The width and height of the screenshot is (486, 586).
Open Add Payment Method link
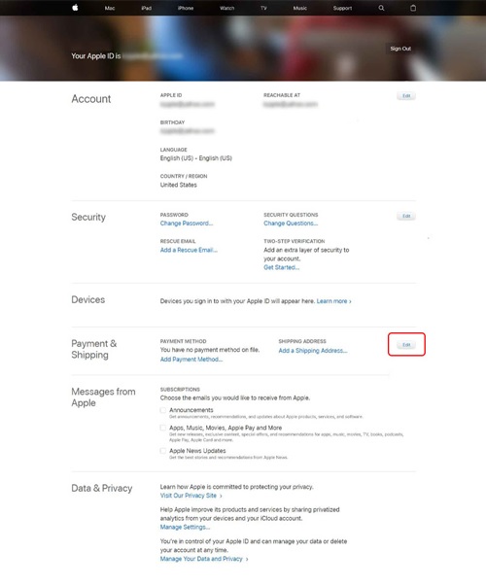191,360
